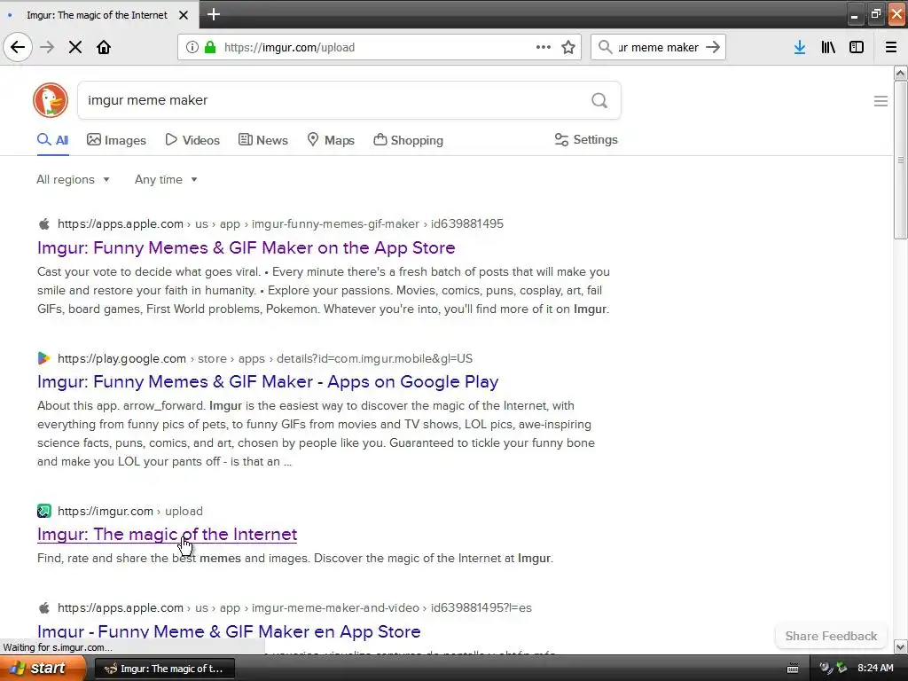Click the play.google.com result URL

tap(265, 358)
